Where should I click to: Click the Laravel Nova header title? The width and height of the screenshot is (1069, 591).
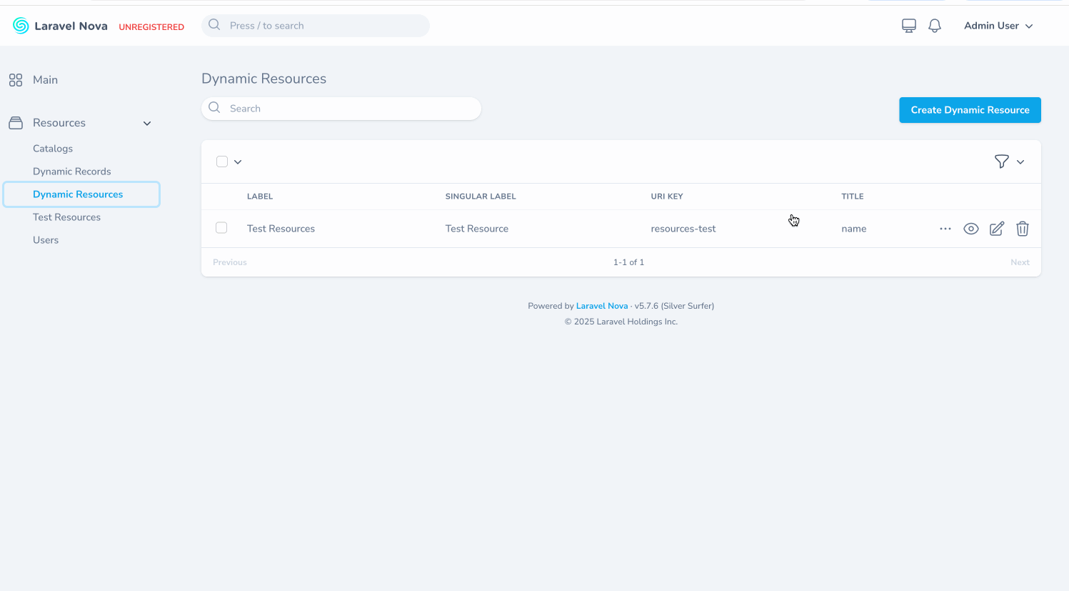[x=71, y=26]
